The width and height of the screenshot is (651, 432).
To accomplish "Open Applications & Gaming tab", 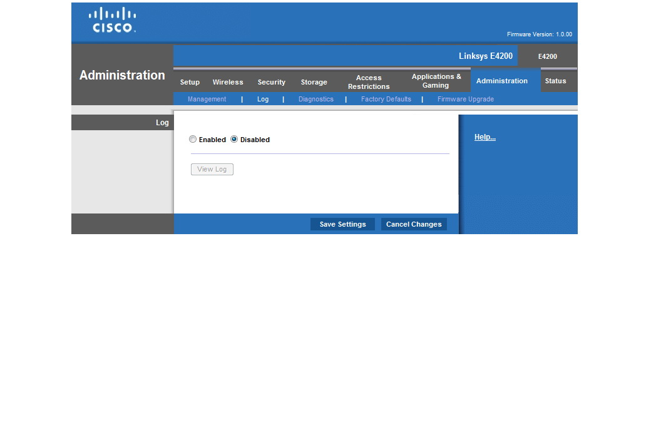I will [x=436, y=81].
